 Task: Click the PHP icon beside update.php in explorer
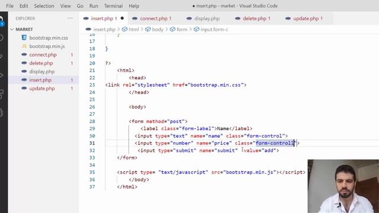tap(24, 88)
